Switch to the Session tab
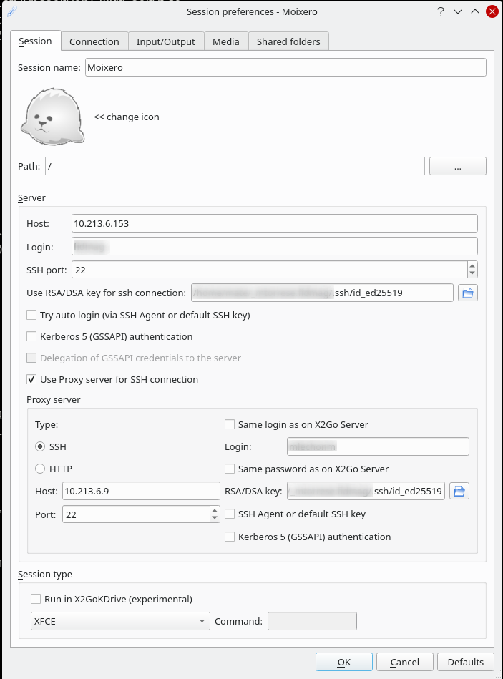503x679 pixels. point(36,41)
